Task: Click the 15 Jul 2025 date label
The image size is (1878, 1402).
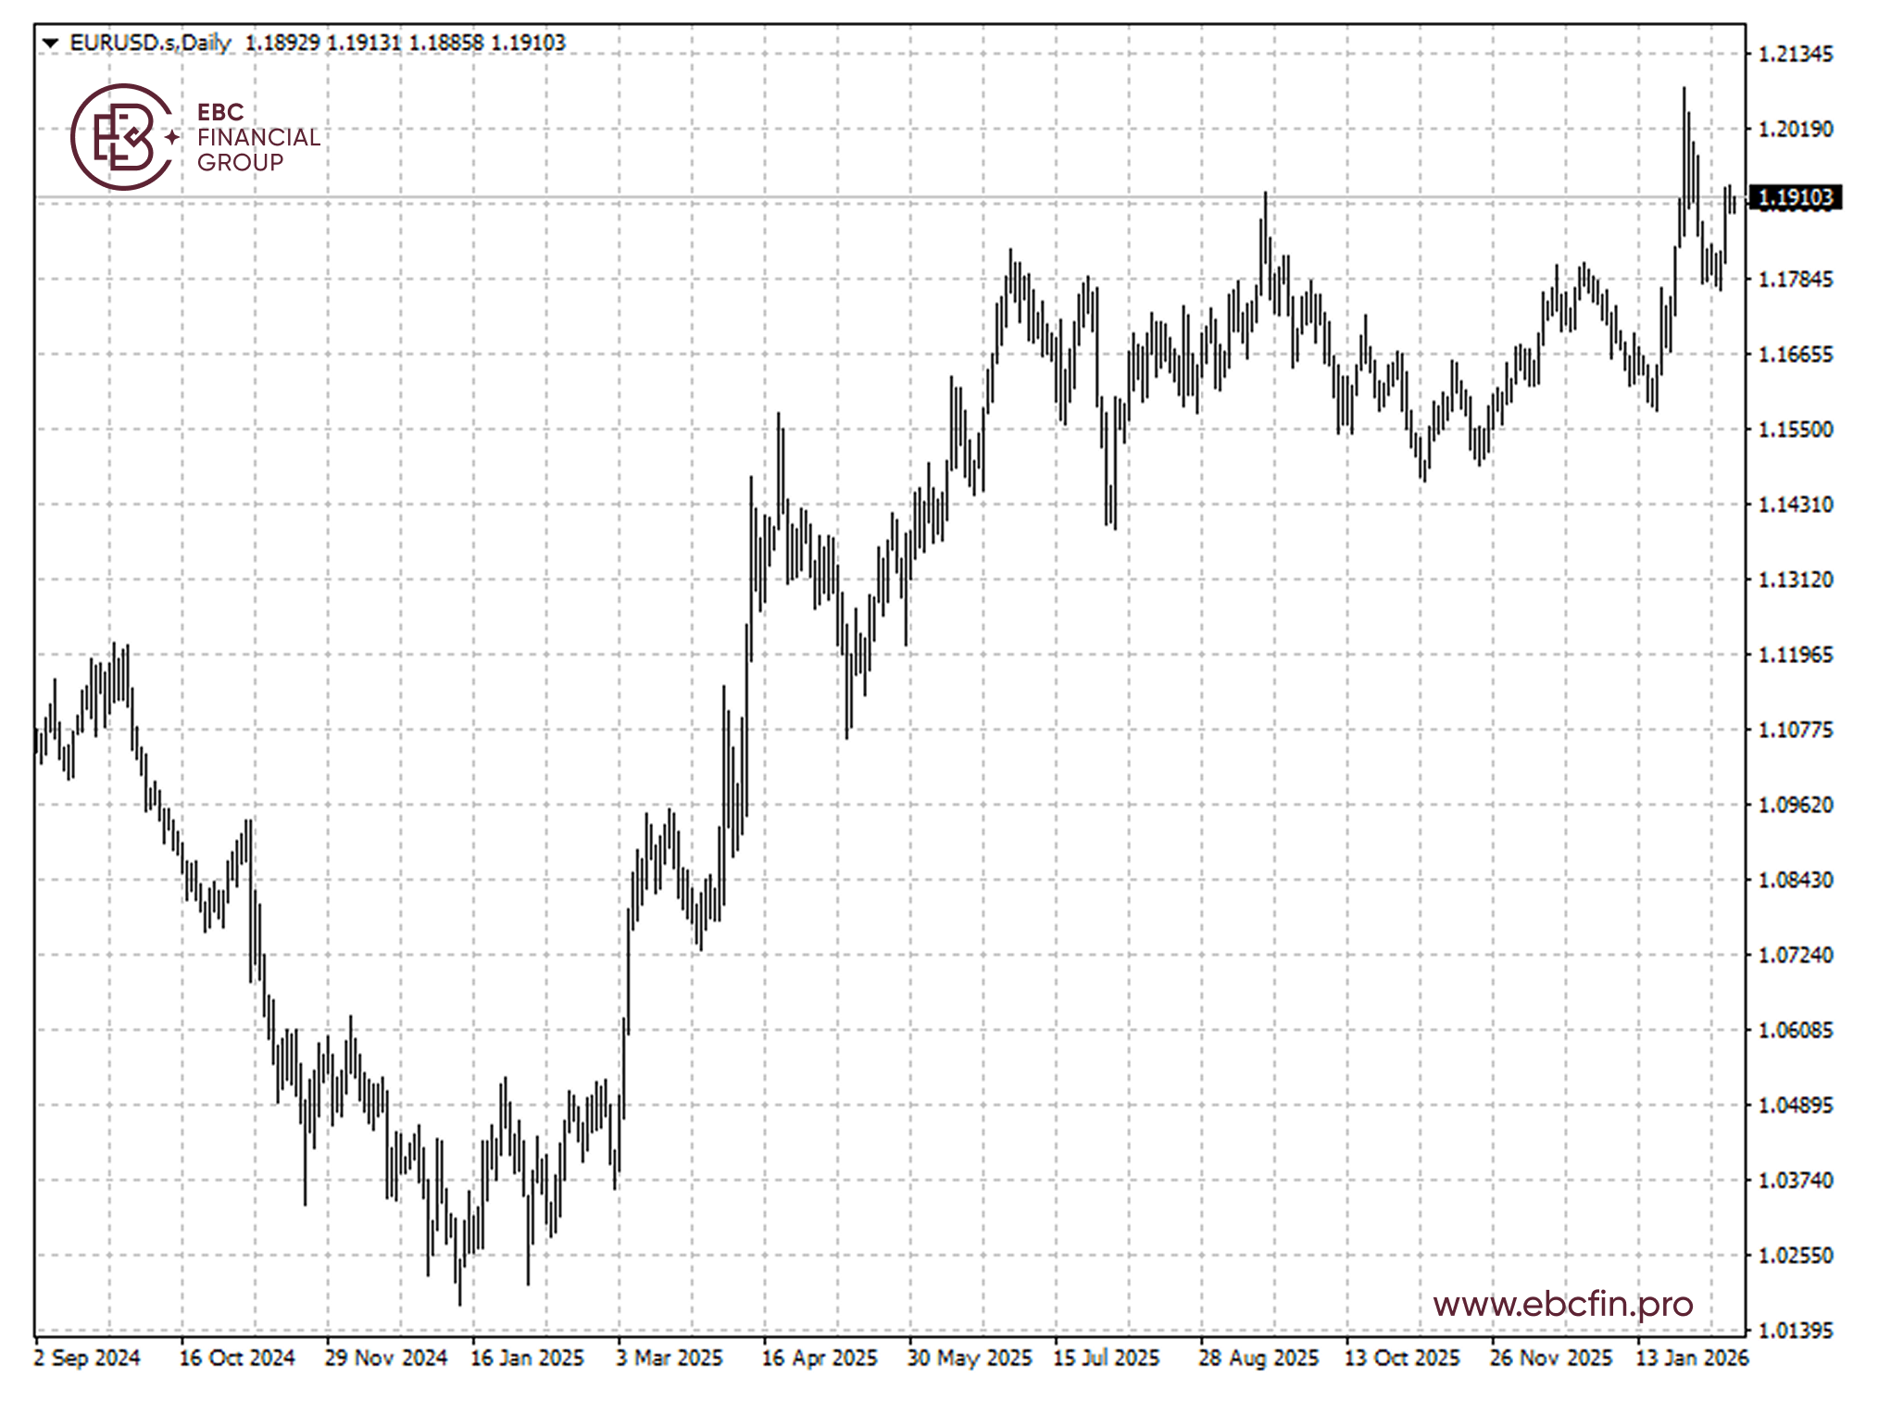Action: [x=1106, y=1358]
